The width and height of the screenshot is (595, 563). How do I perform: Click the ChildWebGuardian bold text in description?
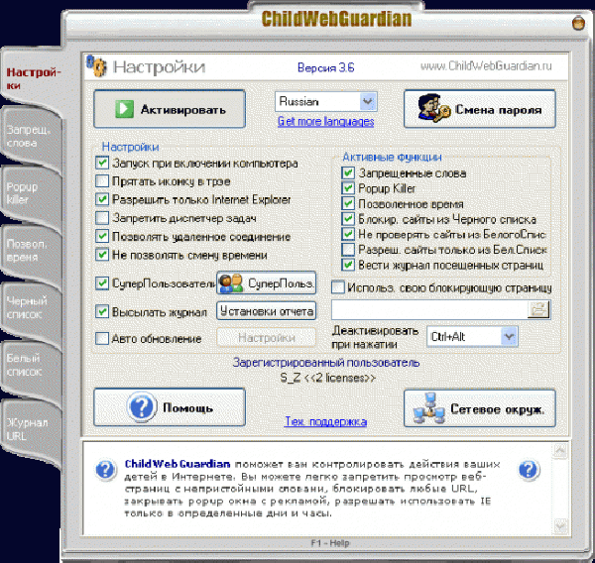point(178,464)
